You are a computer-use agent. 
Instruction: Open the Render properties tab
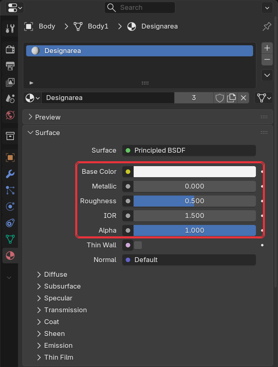coord(10,50)
